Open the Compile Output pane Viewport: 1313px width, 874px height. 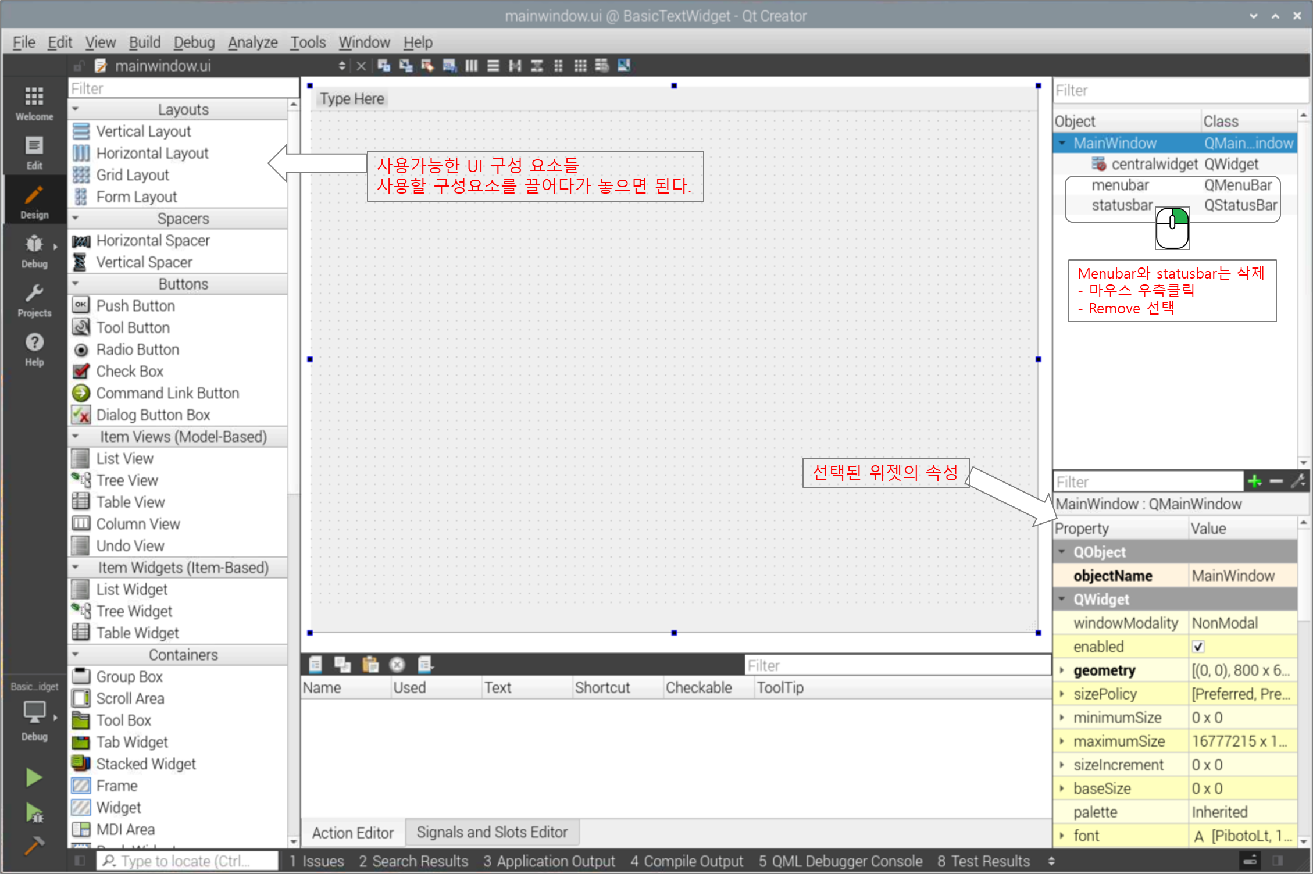click(x=686, y=861)
